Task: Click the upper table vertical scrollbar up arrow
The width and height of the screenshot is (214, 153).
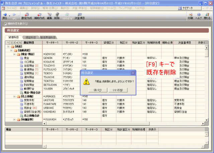Action: click(x=207, y=48)
